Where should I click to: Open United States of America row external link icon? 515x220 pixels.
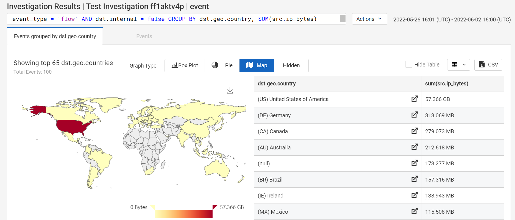click(414, 99)
